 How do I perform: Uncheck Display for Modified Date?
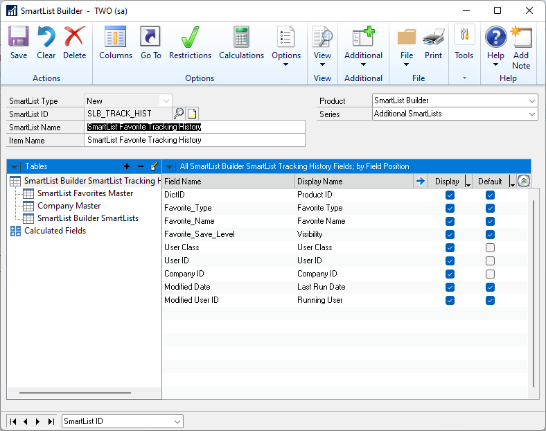[450, 287]
